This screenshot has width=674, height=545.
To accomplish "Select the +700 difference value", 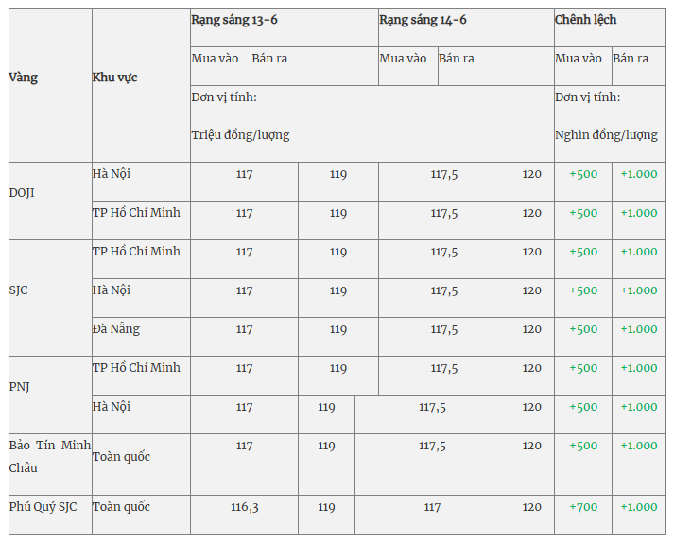I will [583, 507].
